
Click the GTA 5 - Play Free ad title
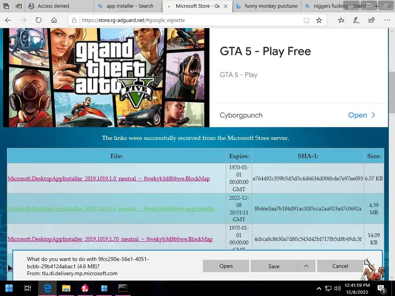click(x=265, y=51)
